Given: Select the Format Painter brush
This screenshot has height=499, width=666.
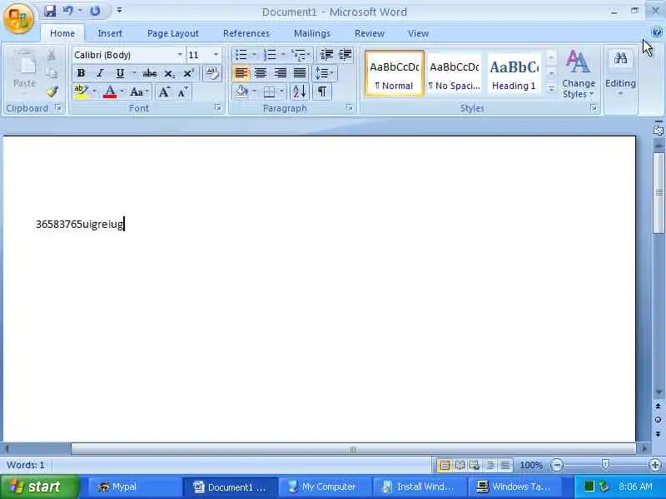Looking at the screenshot, I should (x=52, y=91).
